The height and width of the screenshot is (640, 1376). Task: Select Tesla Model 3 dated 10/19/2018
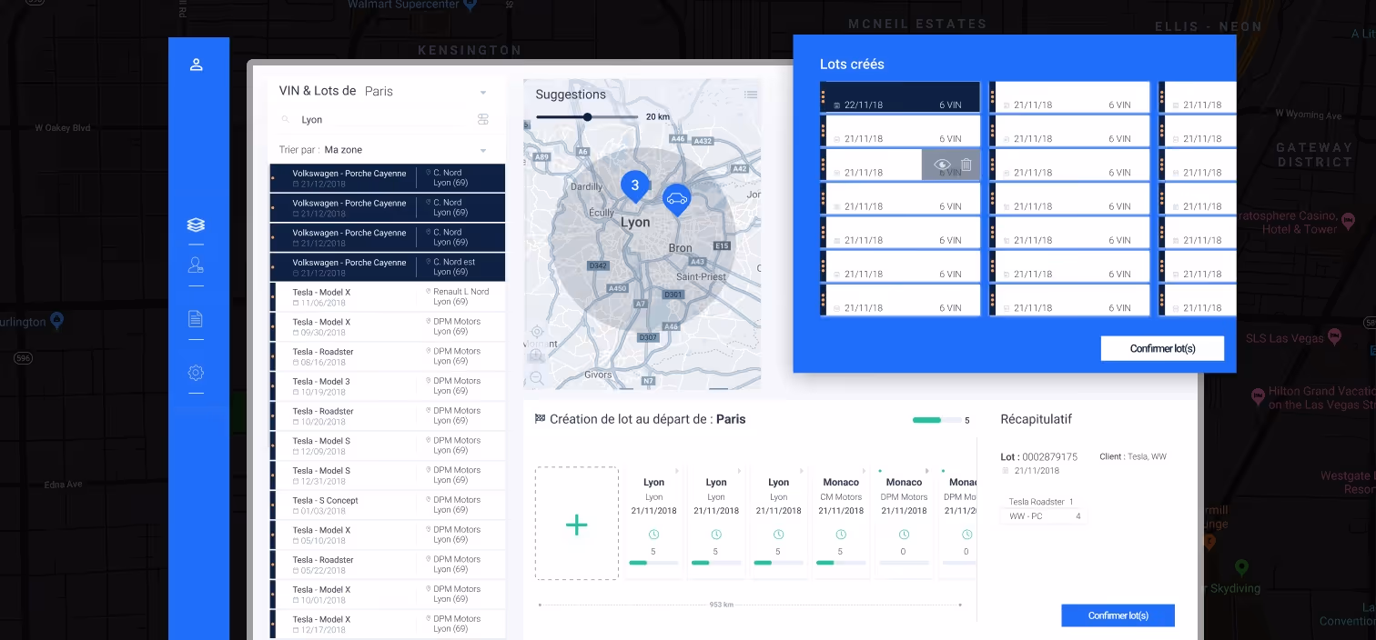[388, 386]
